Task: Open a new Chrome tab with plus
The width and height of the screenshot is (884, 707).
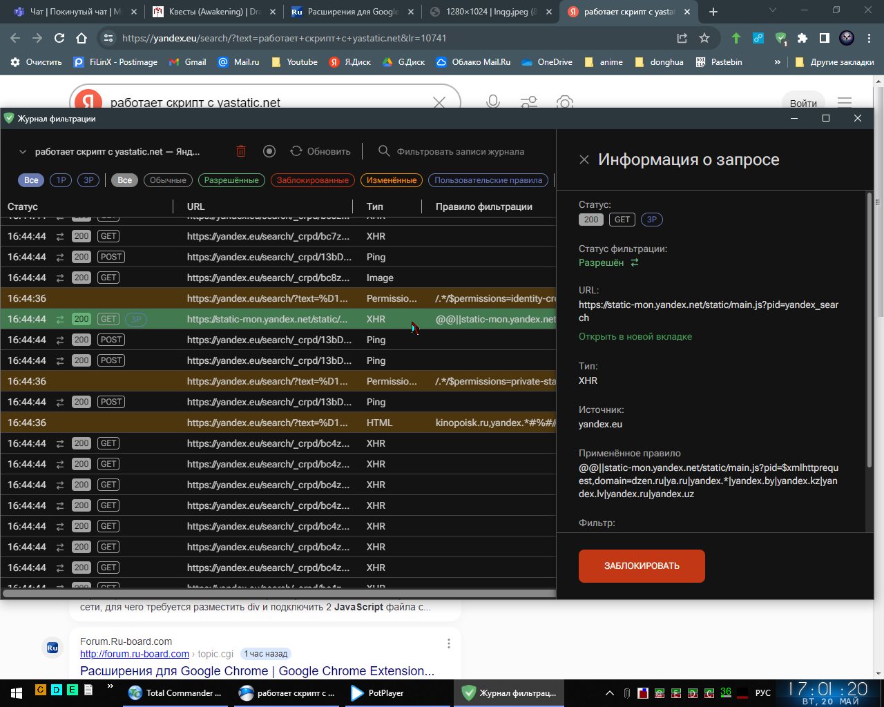Action: click(x=713, y=12)
